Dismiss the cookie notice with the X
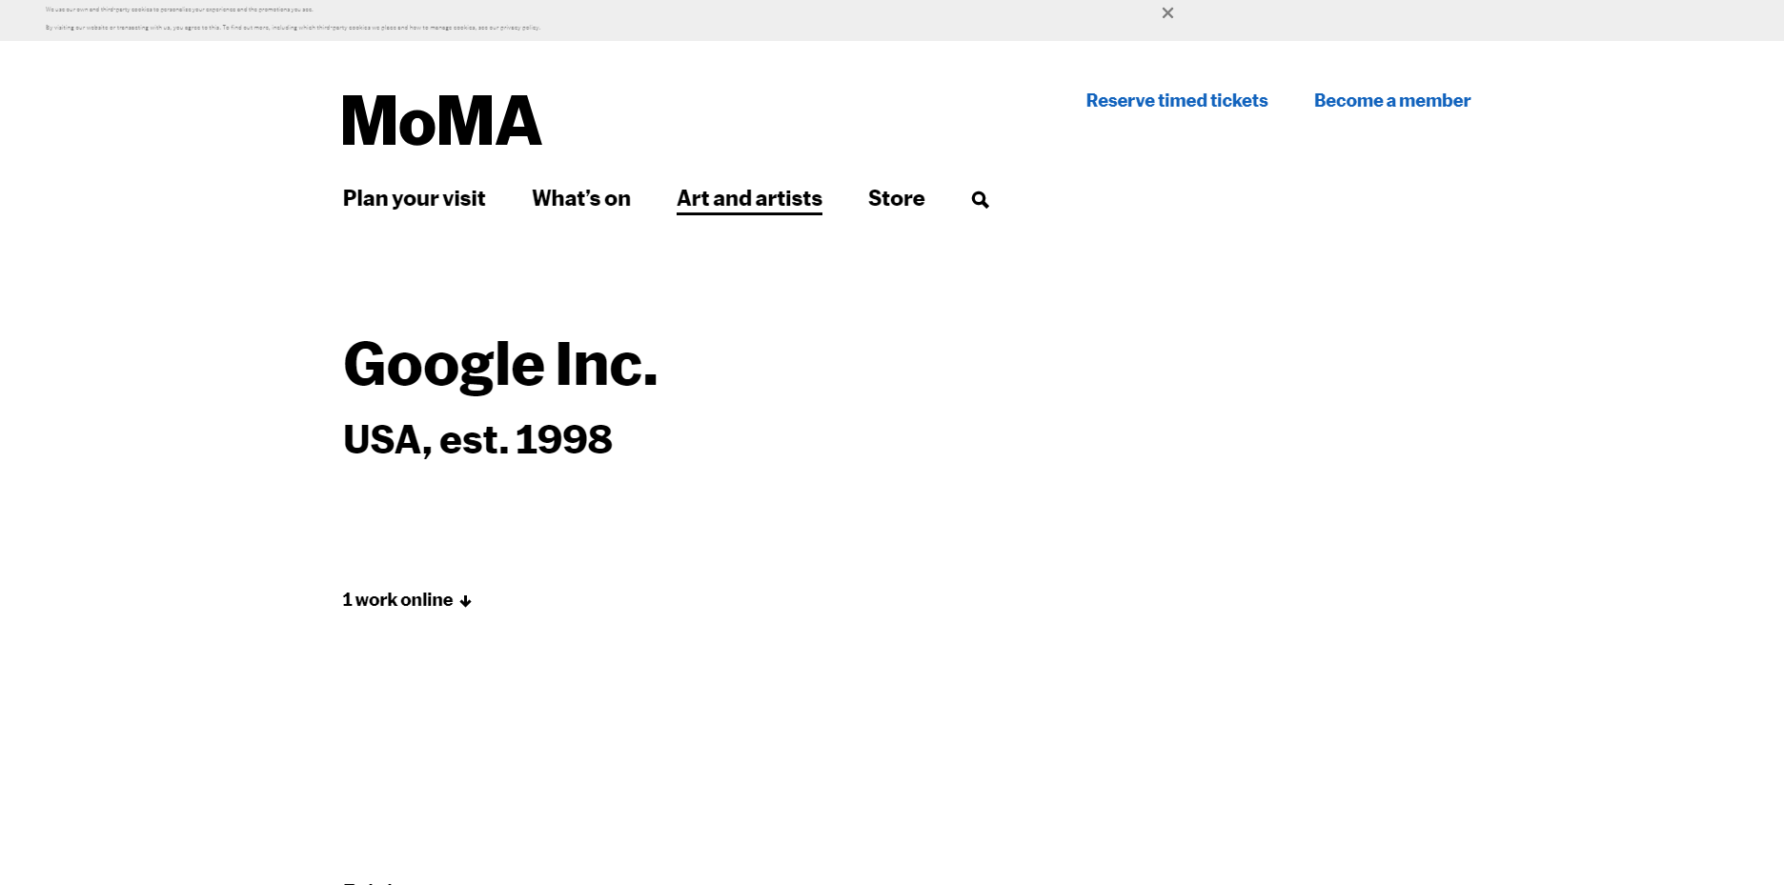Screen dimensions: 1784x885 point(1167,12)
